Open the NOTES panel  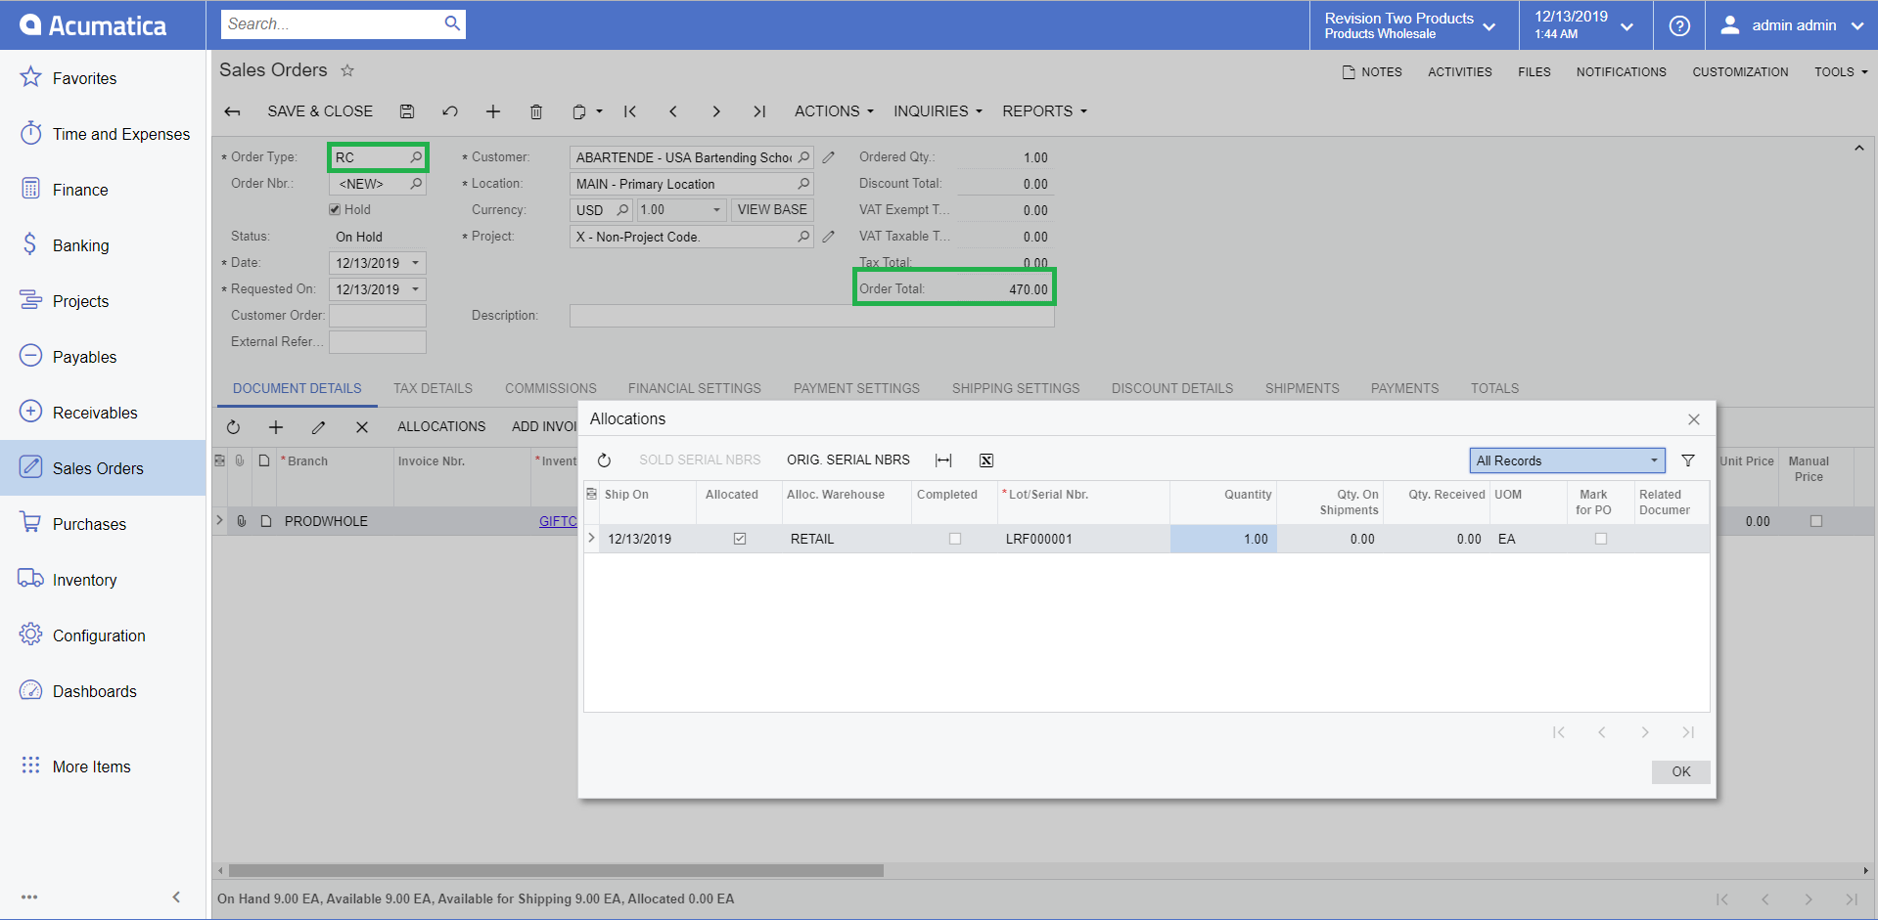pyautogui.click(x=1372, y=72)
